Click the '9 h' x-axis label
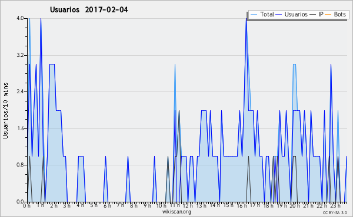Image resolution: width=353 pixels, height=217 pixels. pyautogui.click(x=147, y=206)
